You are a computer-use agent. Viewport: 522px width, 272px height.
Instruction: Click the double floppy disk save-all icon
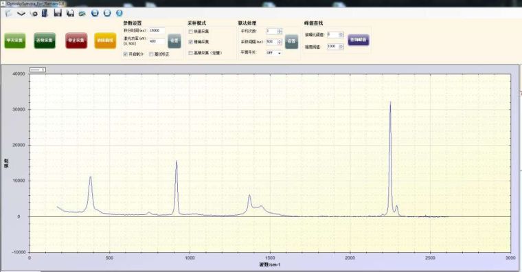pos(70,13)
